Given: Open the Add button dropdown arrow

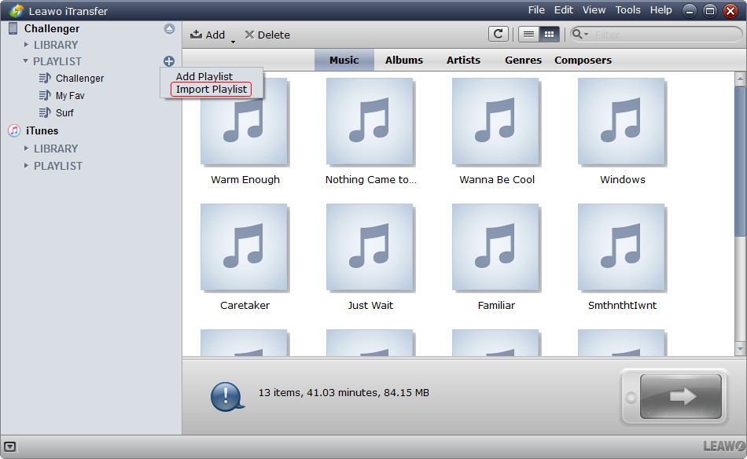Looking at the screenshot, I should point(233,42).
